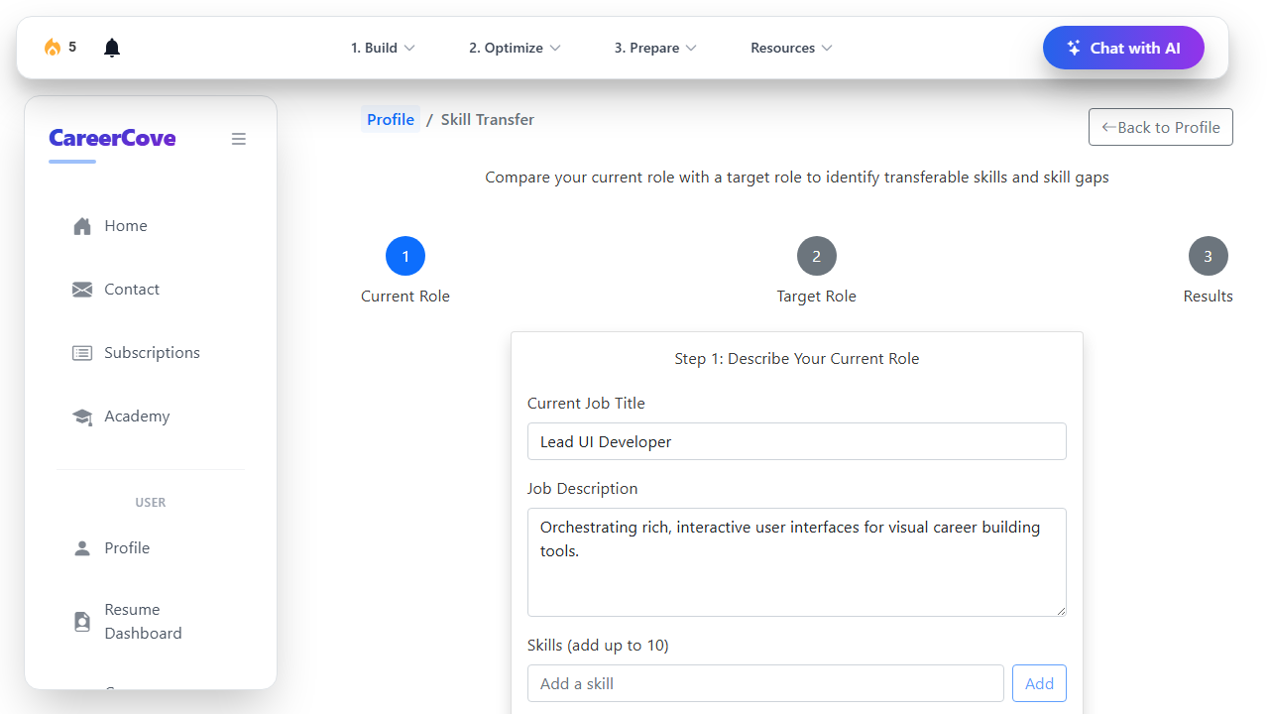Click 'Skills (add up to 10)' label
Image resolution: width=1269 pixels, height=714 pixels.
coord(598,646)
